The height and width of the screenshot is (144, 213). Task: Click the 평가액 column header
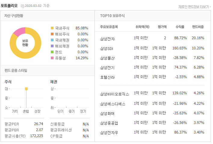[162, 27]
